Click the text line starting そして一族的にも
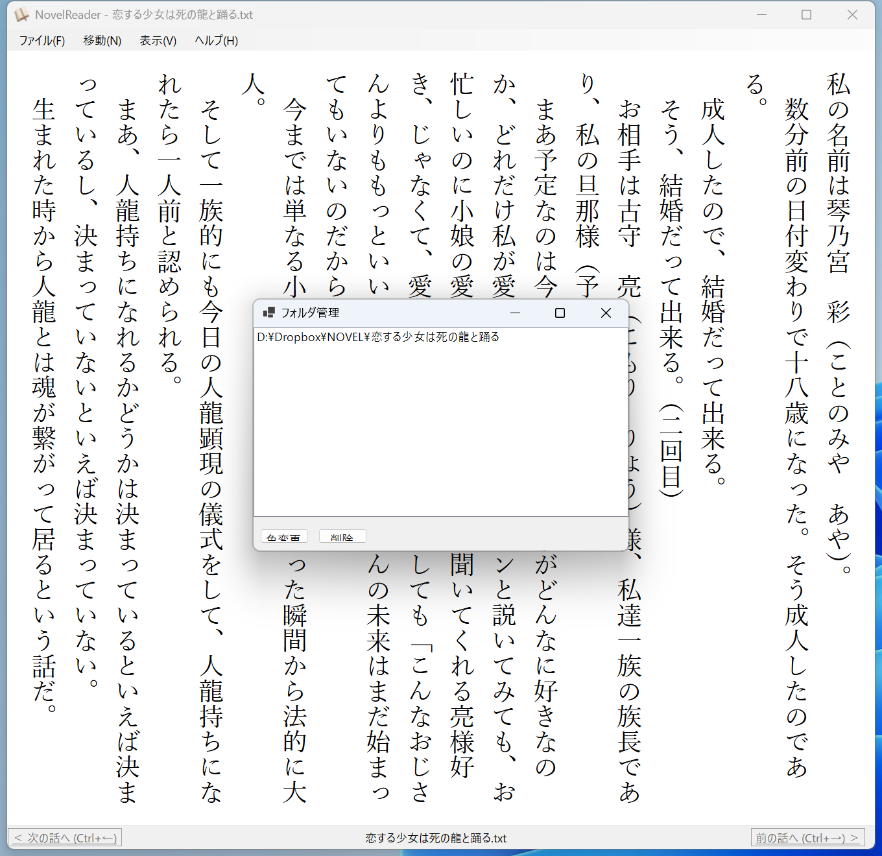Screen dimensions: 882x856 click(x=211, y=451)
